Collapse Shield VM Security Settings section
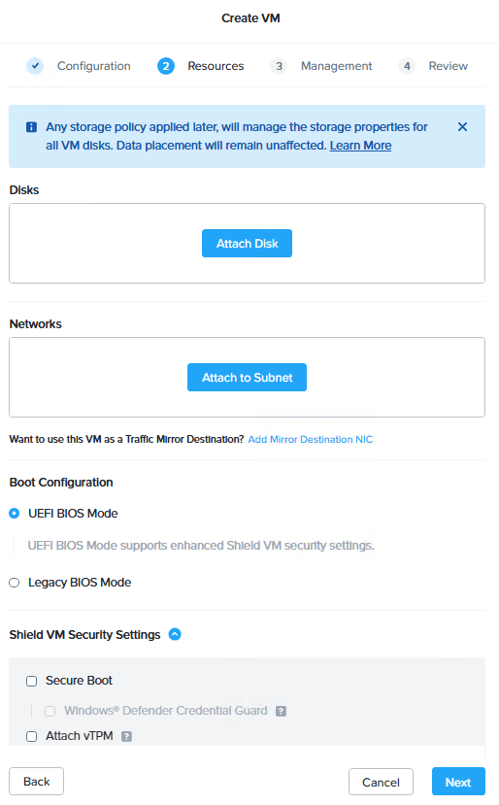The height and width of the screenshot is (805, 499). tap(175, 634)
